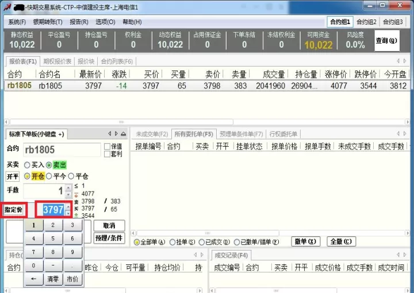
Task: Select the 报价块 tab
Action: click(x=86, y=61)
